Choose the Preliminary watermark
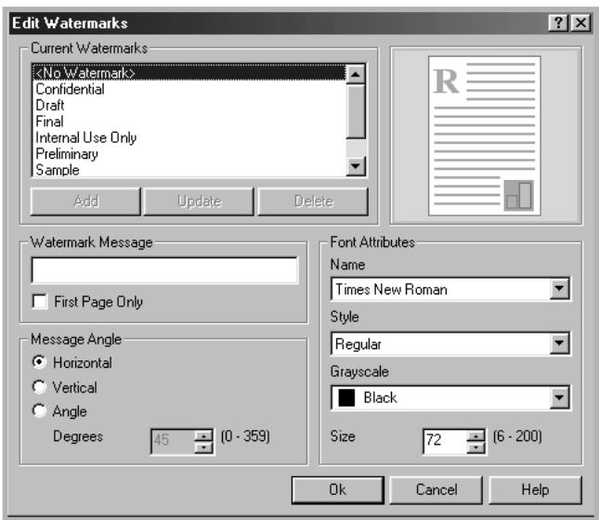The image size is (599, 520). point(189,153)
